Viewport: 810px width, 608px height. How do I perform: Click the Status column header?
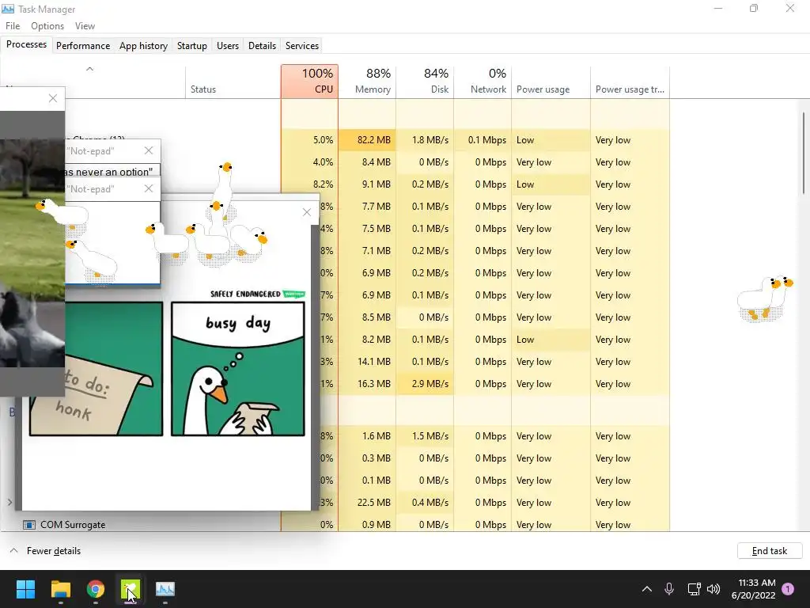[233, 82]
